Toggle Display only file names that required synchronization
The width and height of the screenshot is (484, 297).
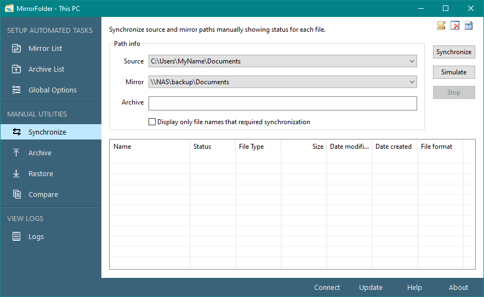point(152,121)
